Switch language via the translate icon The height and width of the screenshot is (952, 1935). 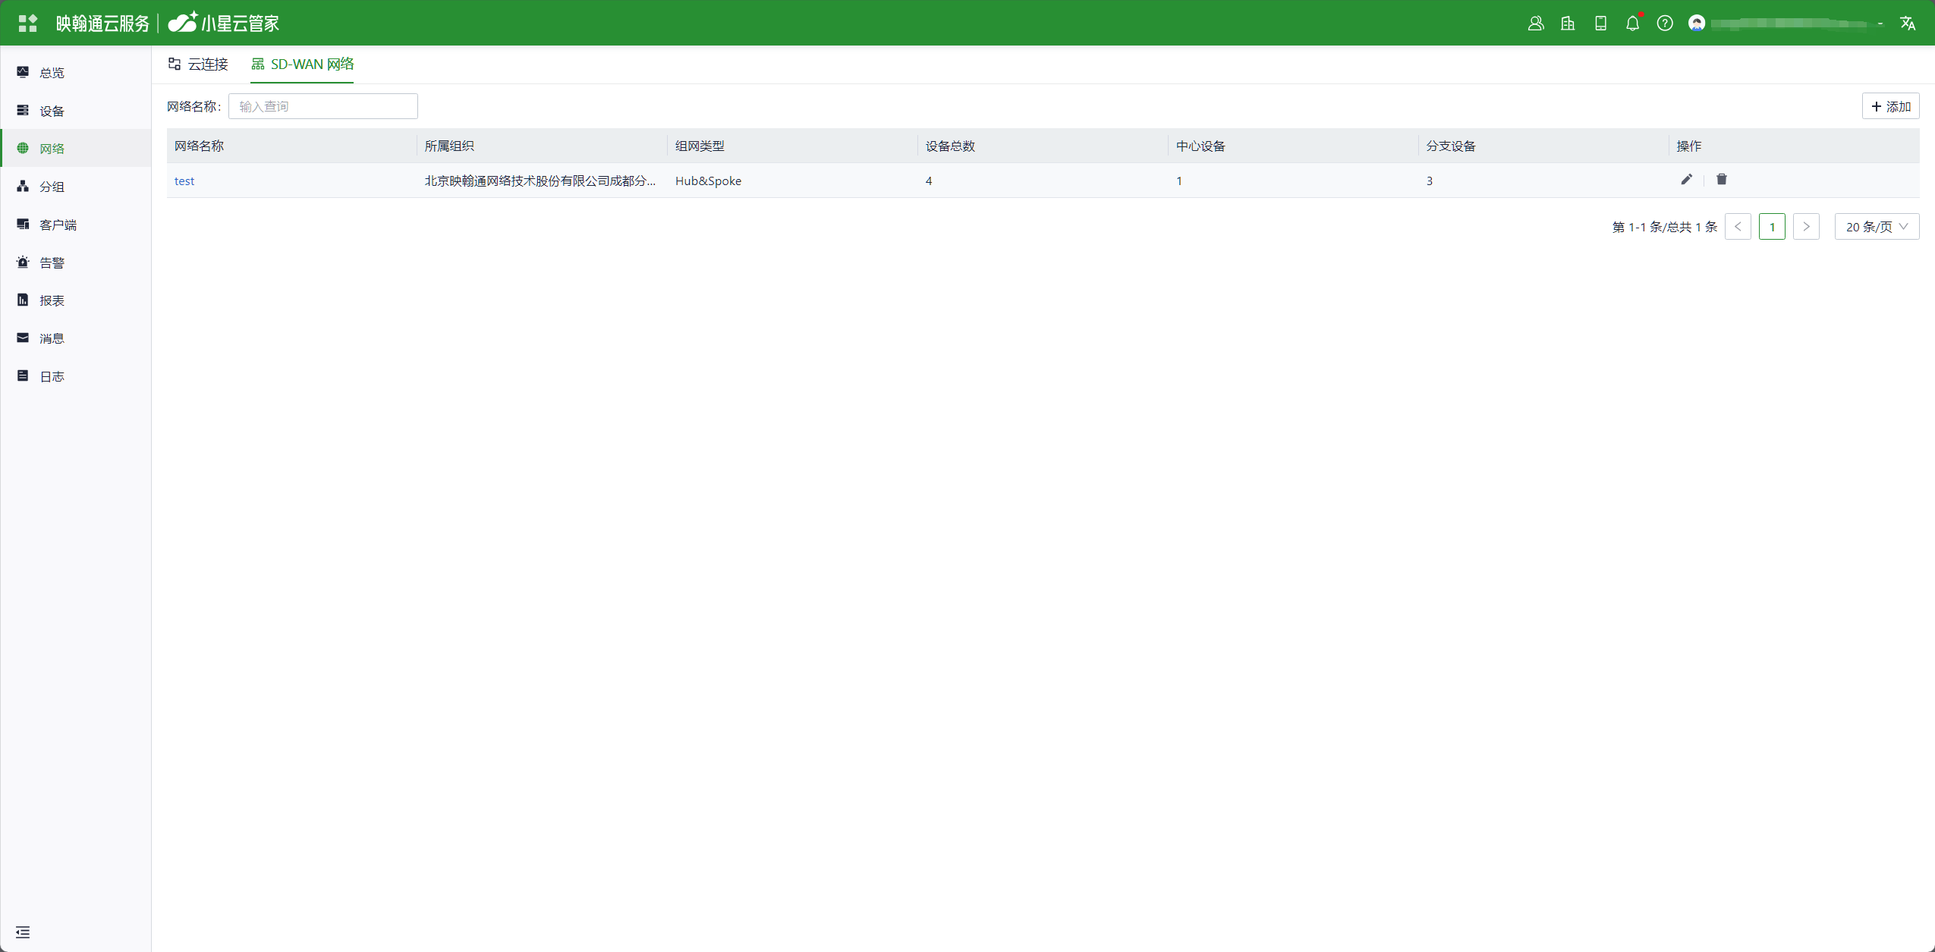click(x=1908, y=24)
